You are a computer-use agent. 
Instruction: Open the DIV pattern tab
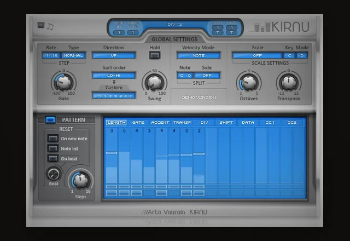click(x=204, y=123)
